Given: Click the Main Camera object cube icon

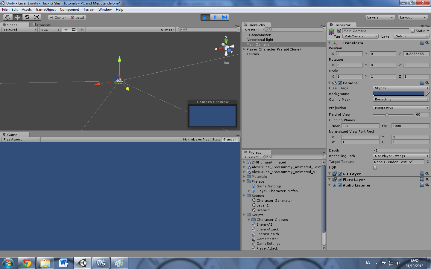Looking at the screenshot, I should (x=331, y=31).
